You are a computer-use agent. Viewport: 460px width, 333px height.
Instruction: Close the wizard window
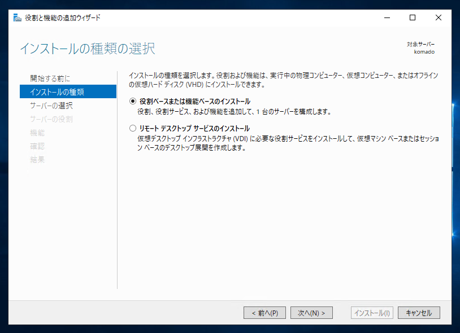(x=439, y=17)
